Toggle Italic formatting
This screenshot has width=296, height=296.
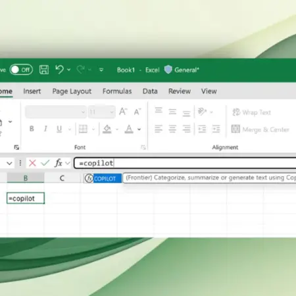tap(45, 129)
